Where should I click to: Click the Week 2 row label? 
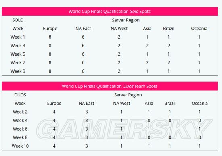click(20, 112)
